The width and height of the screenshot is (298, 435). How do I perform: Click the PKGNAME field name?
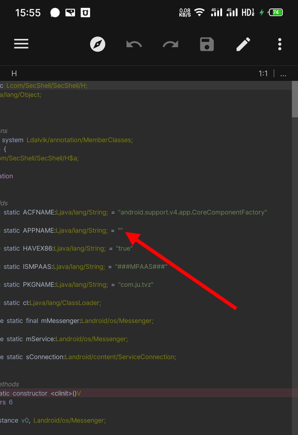point(39,285)
